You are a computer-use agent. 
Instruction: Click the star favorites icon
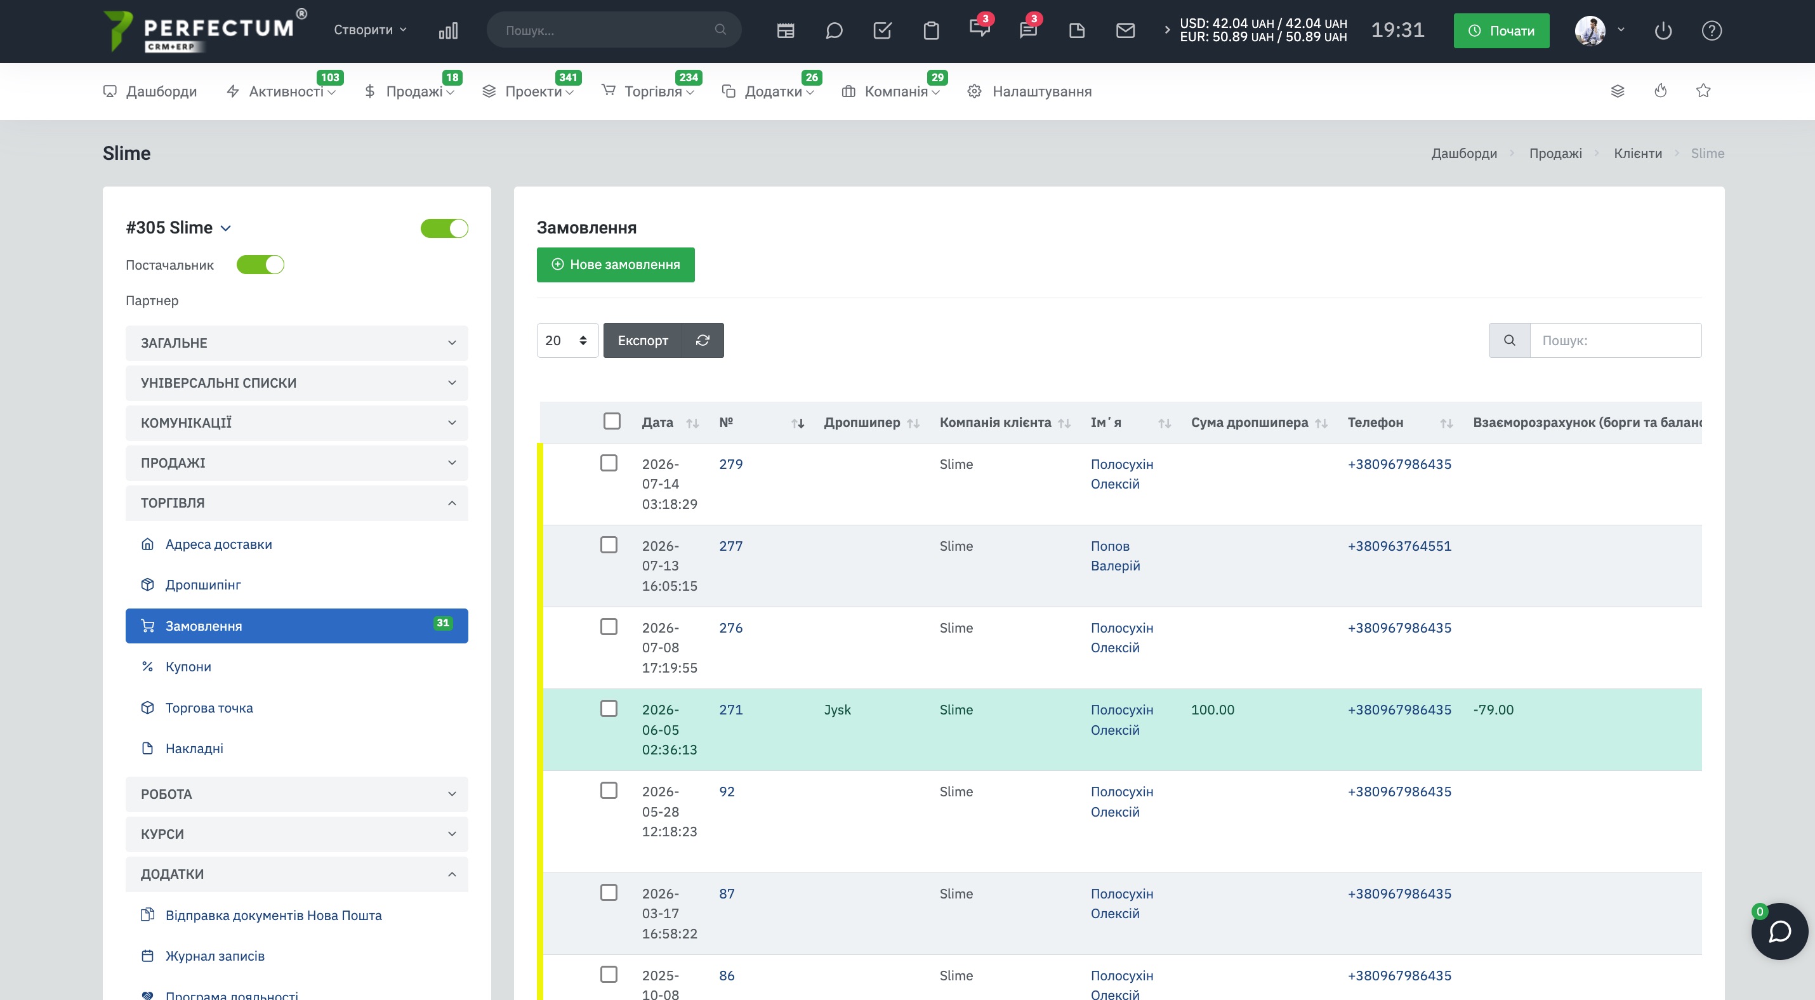1704,91
